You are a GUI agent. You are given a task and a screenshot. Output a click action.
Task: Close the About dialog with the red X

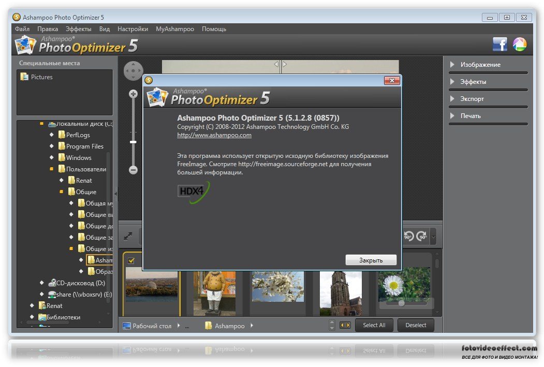392,80
